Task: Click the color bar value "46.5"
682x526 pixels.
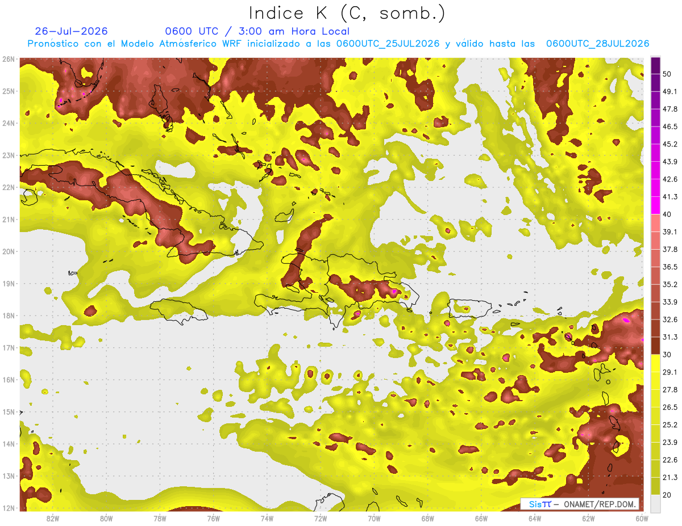Action: [x=669, y=127]
